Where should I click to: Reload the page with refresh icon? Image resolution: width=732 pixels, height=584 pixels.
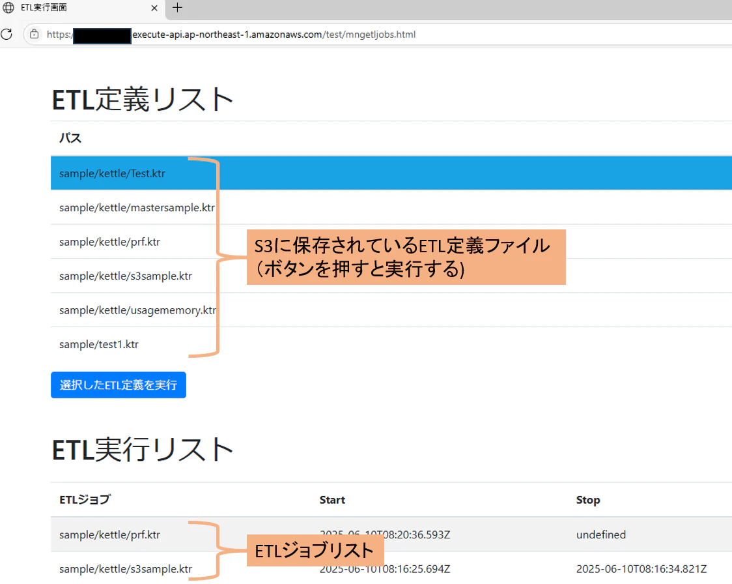7,34
